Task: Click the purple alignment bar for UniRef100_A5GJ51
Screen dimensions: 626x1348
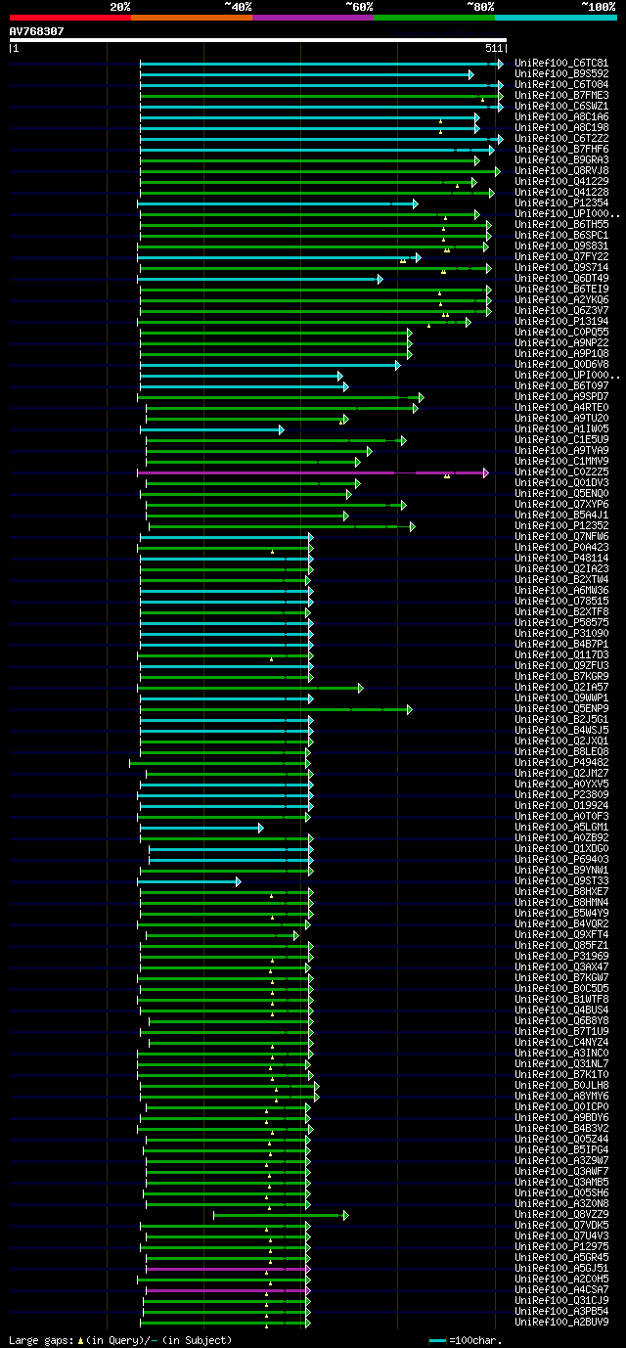Action: tap(228, 1269)
